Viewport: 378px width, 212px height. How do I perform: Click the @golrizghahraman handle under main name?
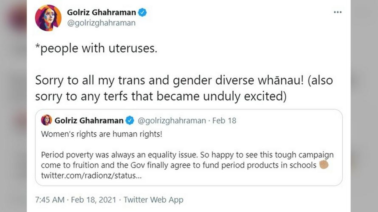pyautogui.click(x=101, y=23)
